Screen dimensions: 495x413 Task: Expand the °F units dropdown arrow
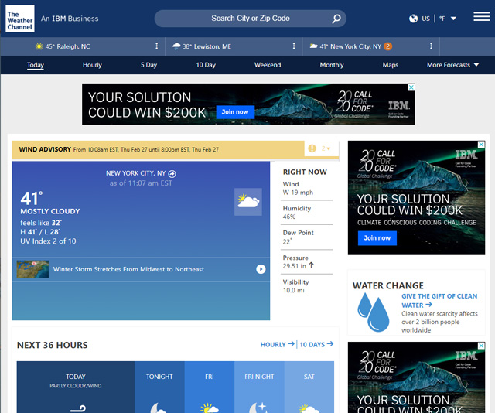tap(453, 19)
